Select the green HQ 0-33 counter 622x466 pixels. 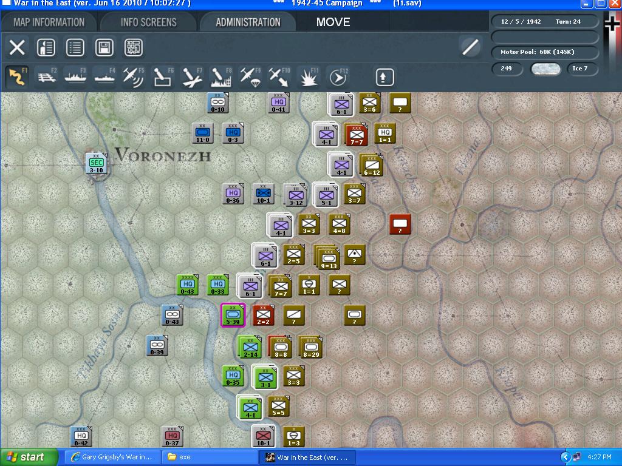pyautogui.click(x=218, y=285)
